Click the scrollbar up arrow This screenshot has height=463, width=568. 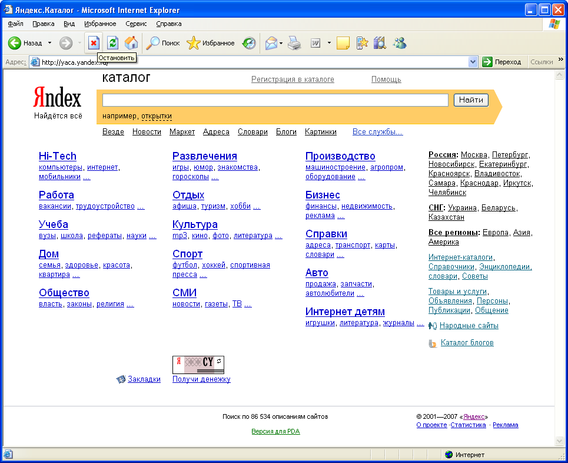(x=559, y=75)
